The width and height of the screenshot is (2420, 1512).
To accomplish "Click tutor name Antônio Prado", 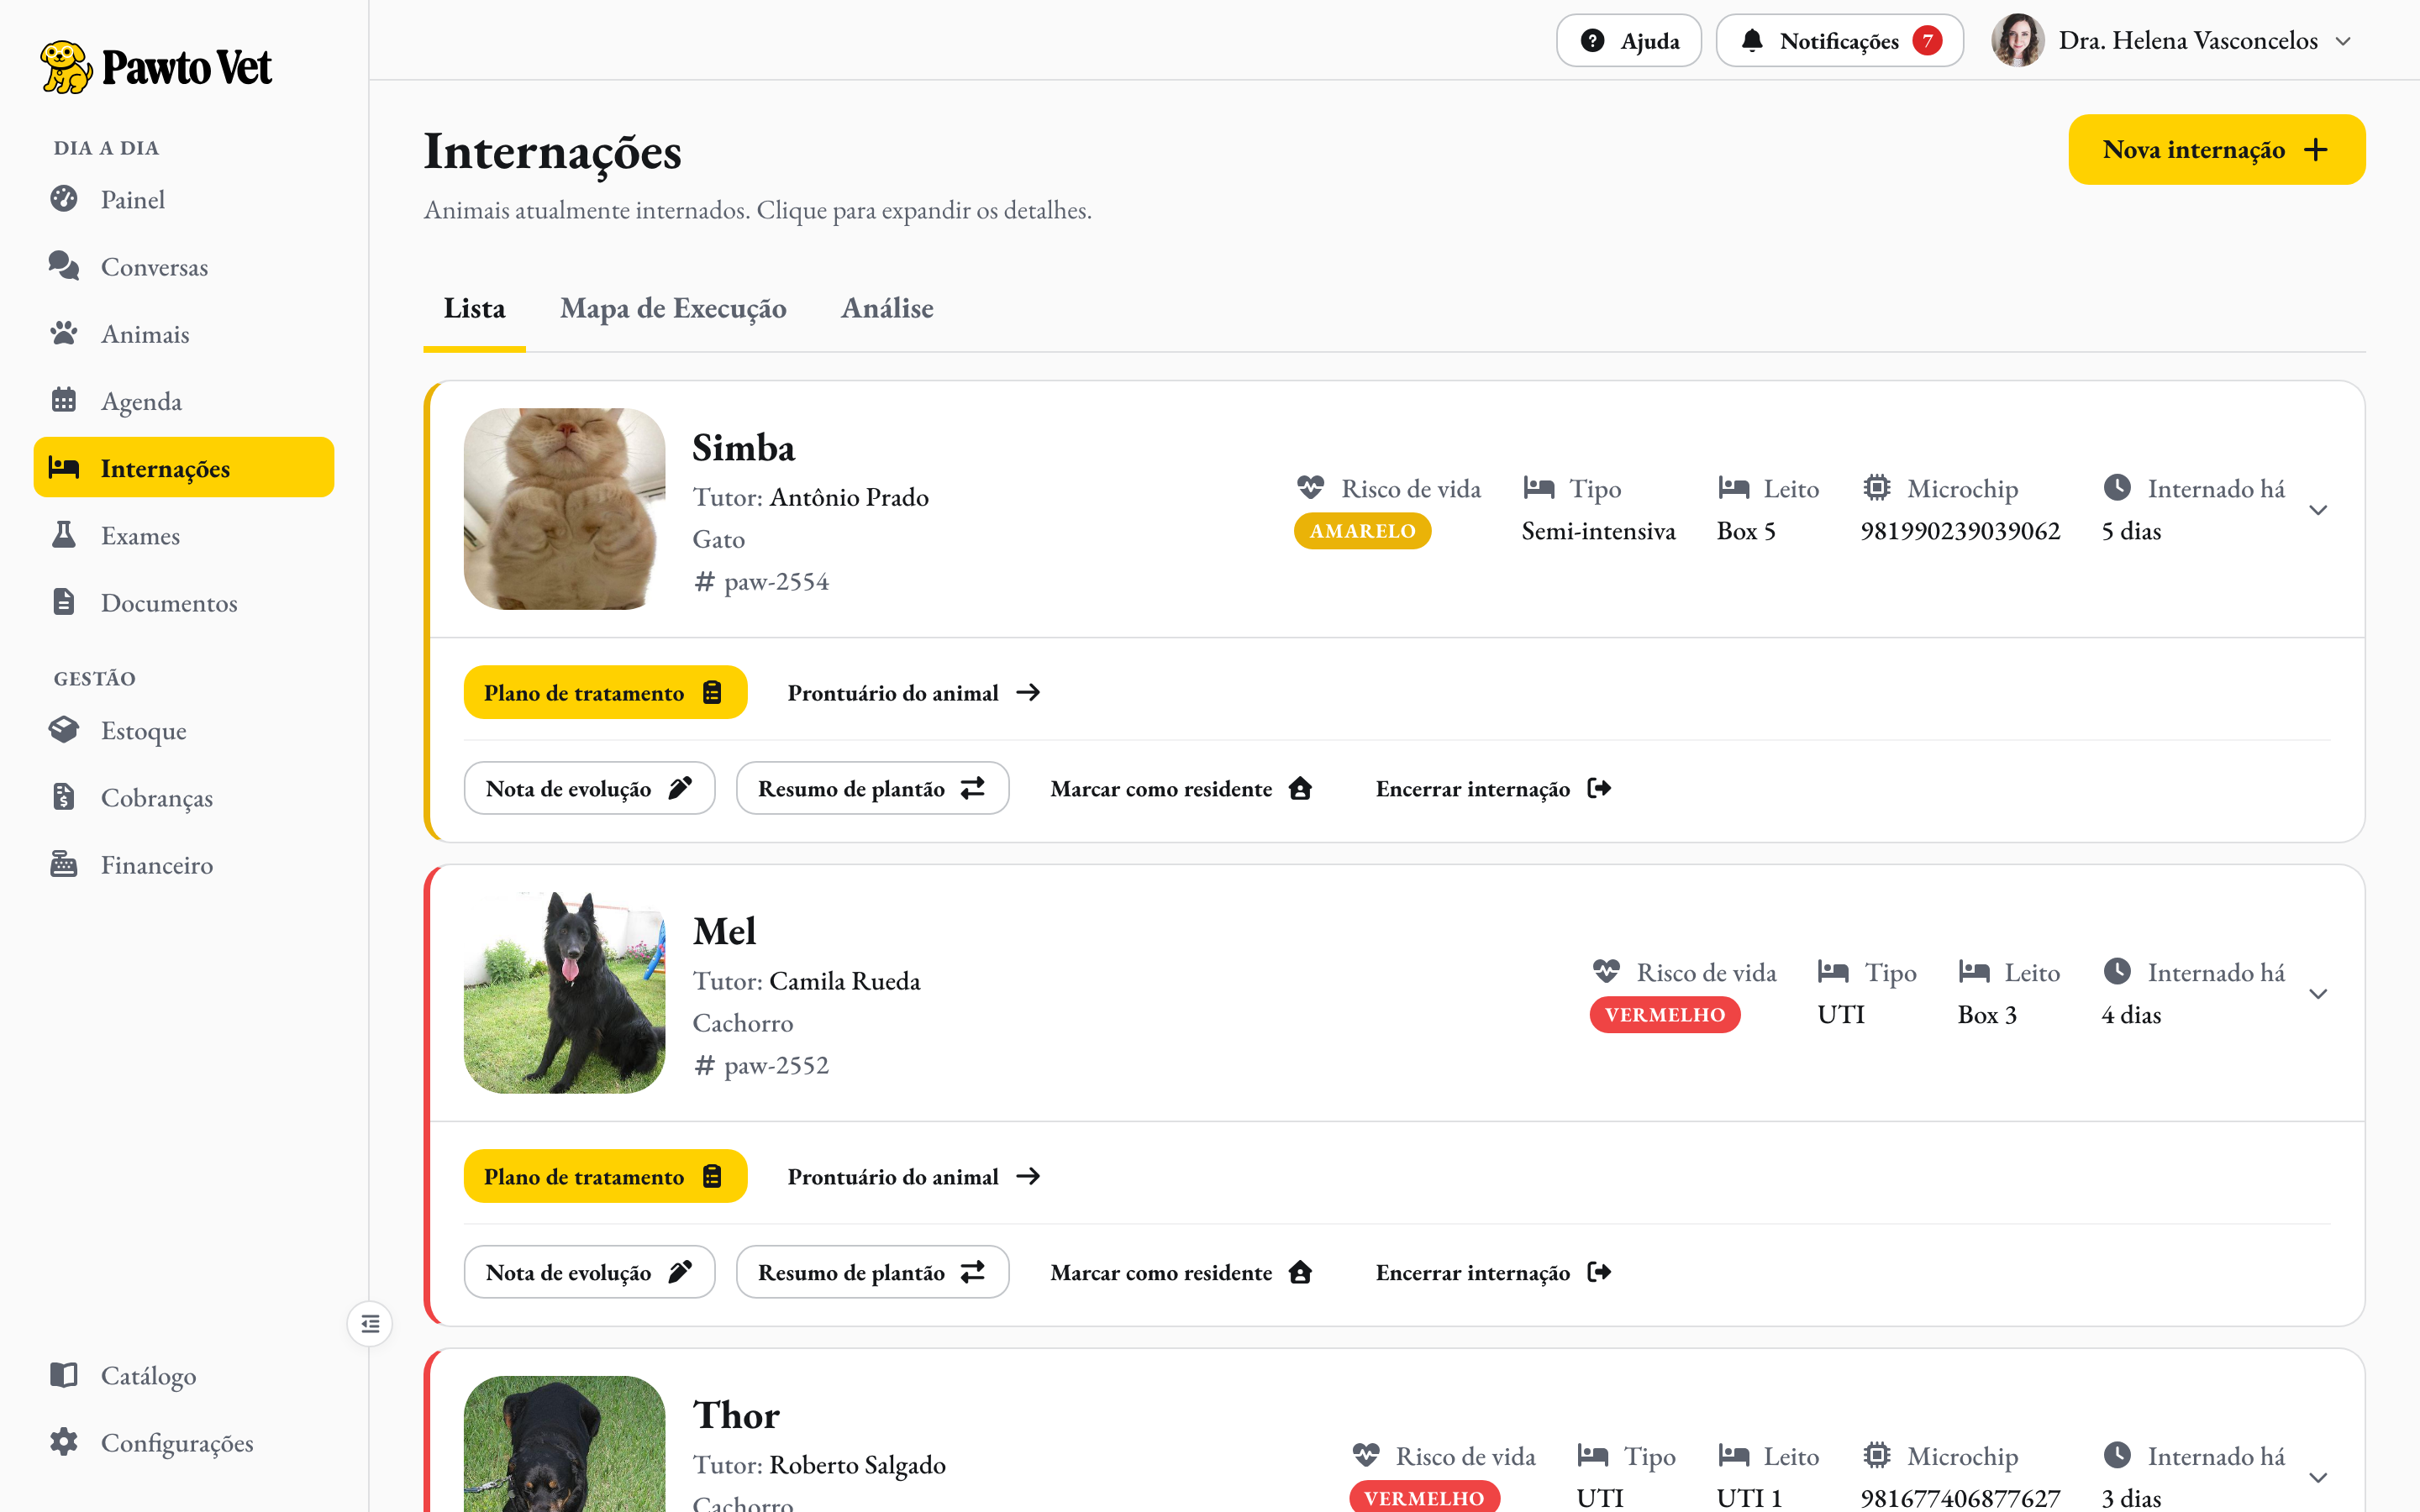I will [849, 497].
